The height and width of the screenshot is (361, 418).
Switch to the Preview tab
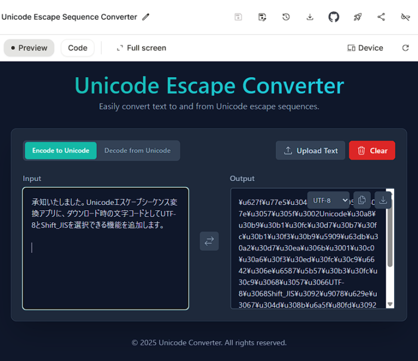(x=29, y=48)
